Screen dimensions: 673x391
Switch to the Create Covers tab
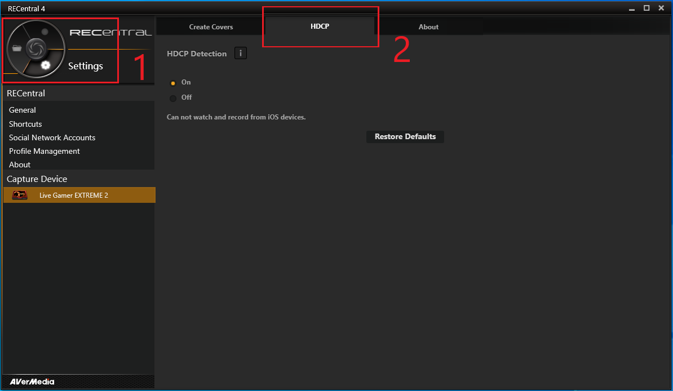(x=211, y=26)
